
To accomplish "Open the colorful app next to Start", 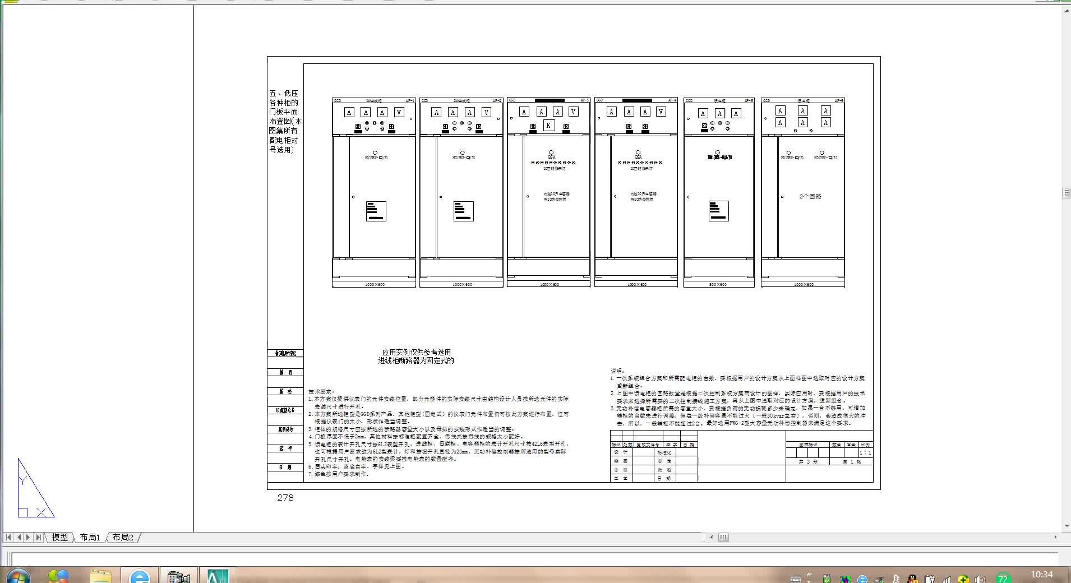I will [x=58, y=576].
